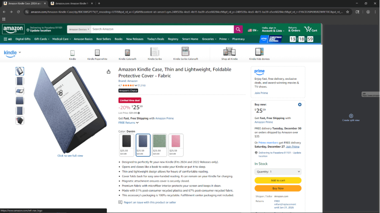380x213 pixels.
Task: Select the Denim blue color swatch
Action: tap(143, 145)
